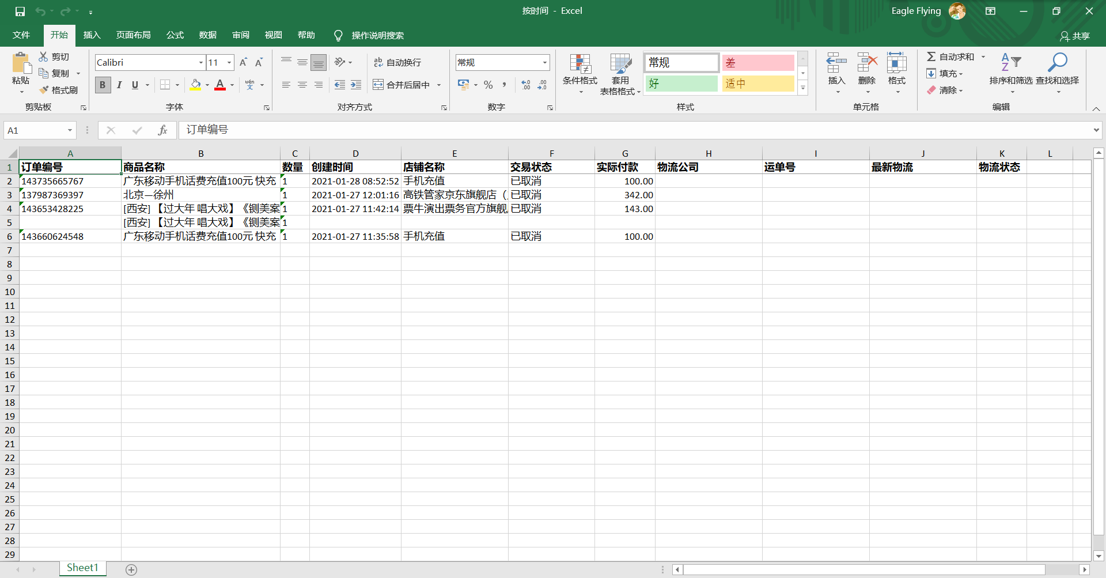Select the Format Painter (格式刷) tool
Viewport: 1106px width, 578px height.
click(x=59, y=90)
